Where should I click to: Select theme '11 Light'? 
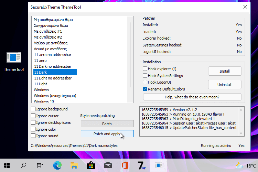pos(41,84)
